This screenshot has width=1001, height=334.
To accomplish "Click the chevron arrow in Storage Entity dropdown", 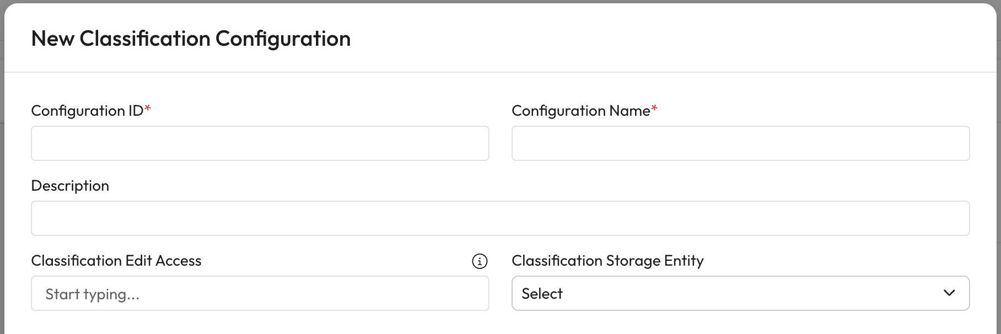I will (949, 293).
